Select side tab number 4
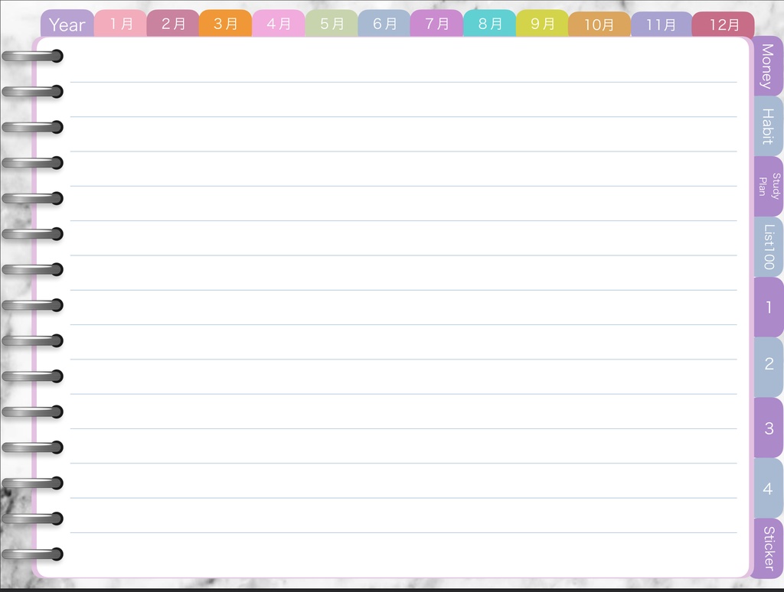The width and height of the screenshot is (784, 592). [768, 488]
